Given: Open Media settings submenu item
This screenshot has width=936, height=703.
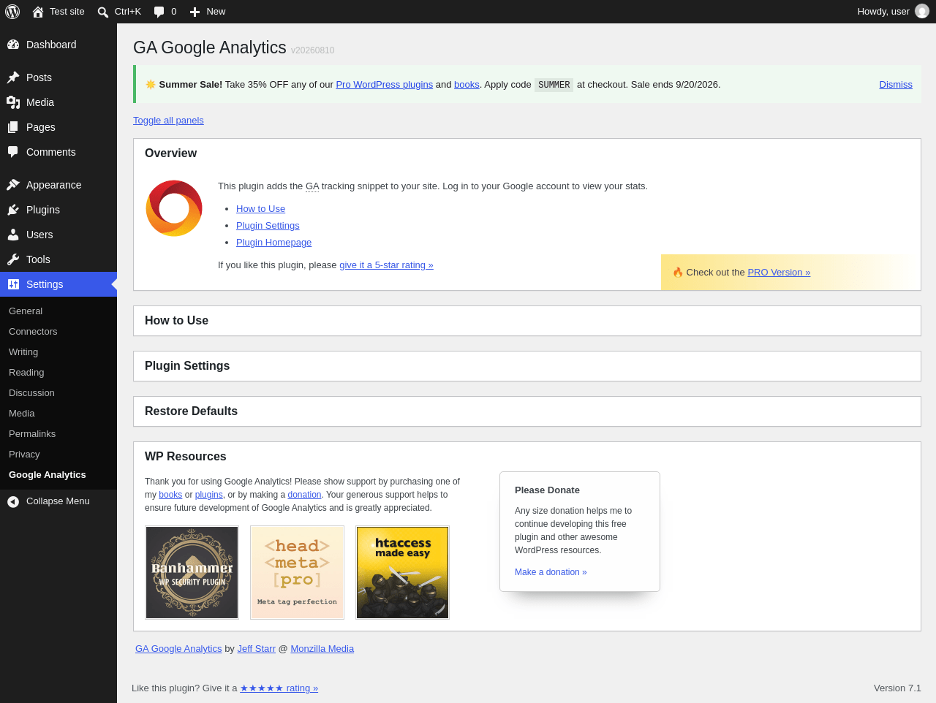Looking at the screenshot, I should point(22,414).
